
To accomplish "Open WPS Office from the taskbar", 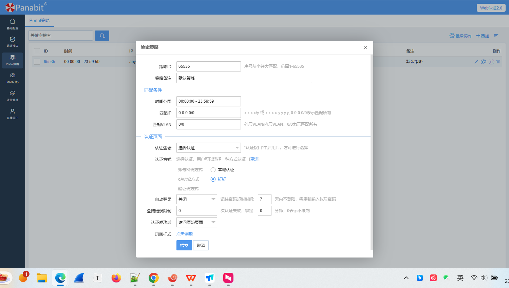I will click(191, 278).
